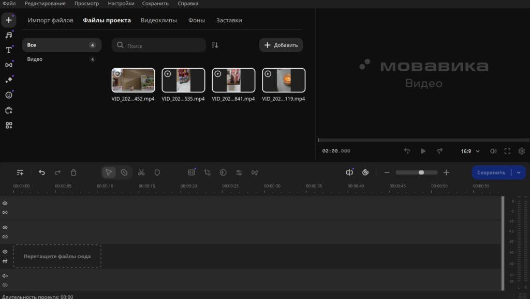Mute preview volume speaker icon
The height and width of the screenshot is (299, 530).
493,151
